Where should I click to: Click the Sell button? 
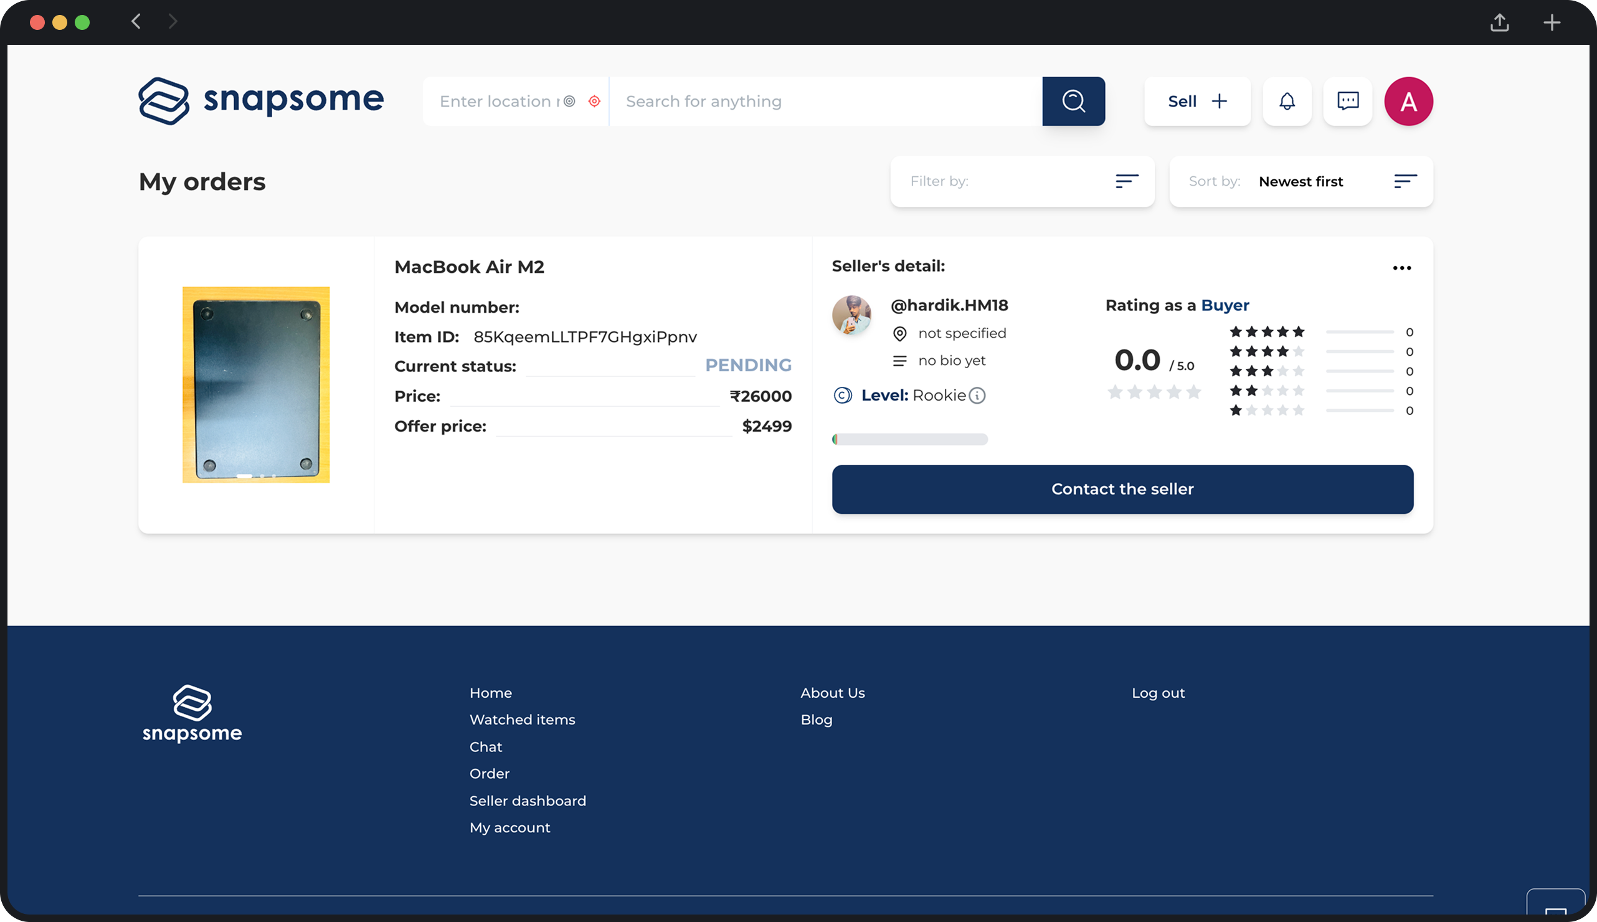tap(1197, 102)
